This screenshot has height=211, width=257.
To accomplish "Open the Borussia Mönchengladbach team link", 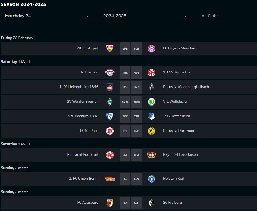I will 186,87.
